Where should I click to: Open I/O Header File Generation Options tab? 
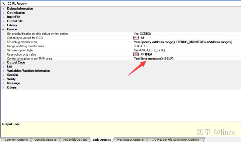[175, 140]
